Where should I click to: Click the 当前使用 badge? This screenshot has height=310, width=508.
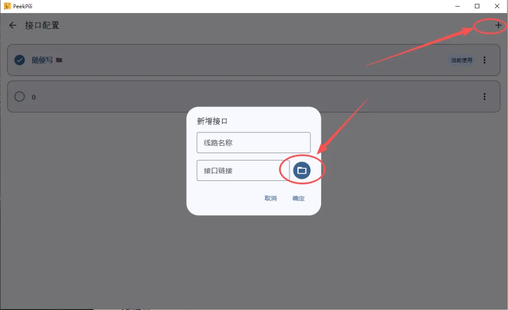click(x=462, y=60)
